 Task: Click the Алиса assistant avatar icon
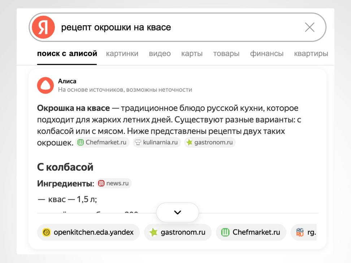coord(45,85)
